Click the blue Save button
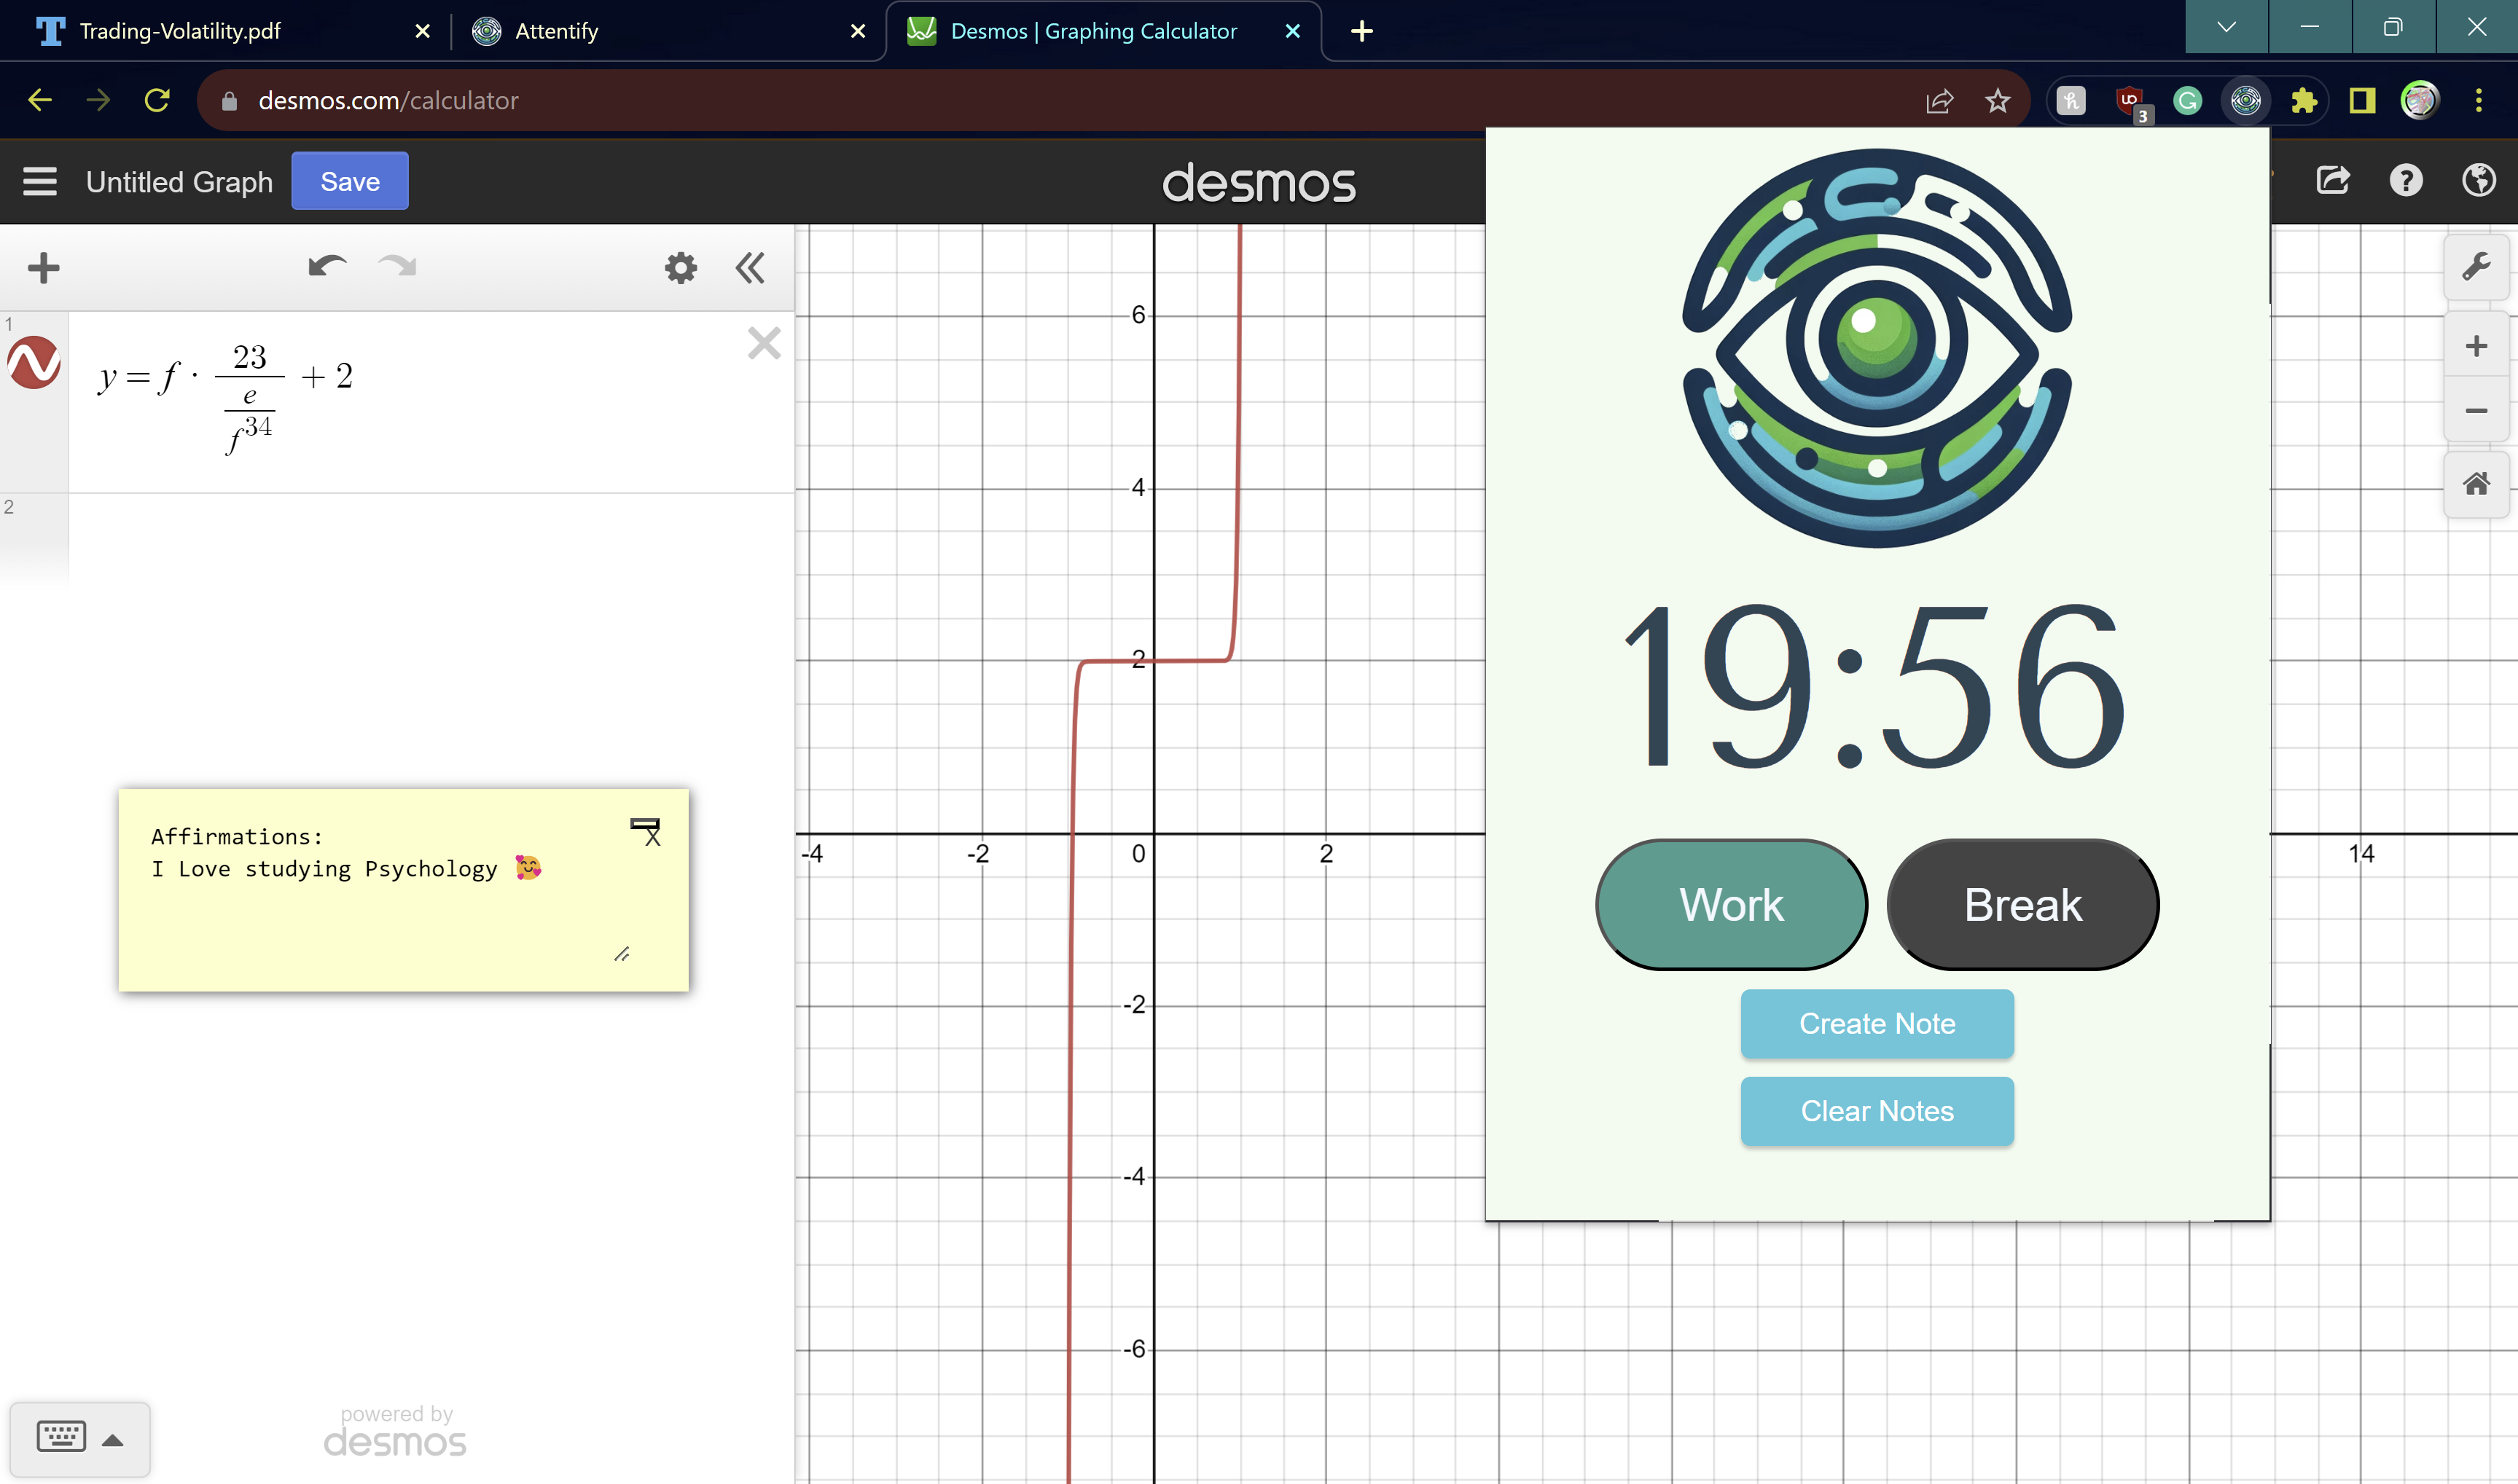Screen dimensions: 2518x1484 (349, 181)
